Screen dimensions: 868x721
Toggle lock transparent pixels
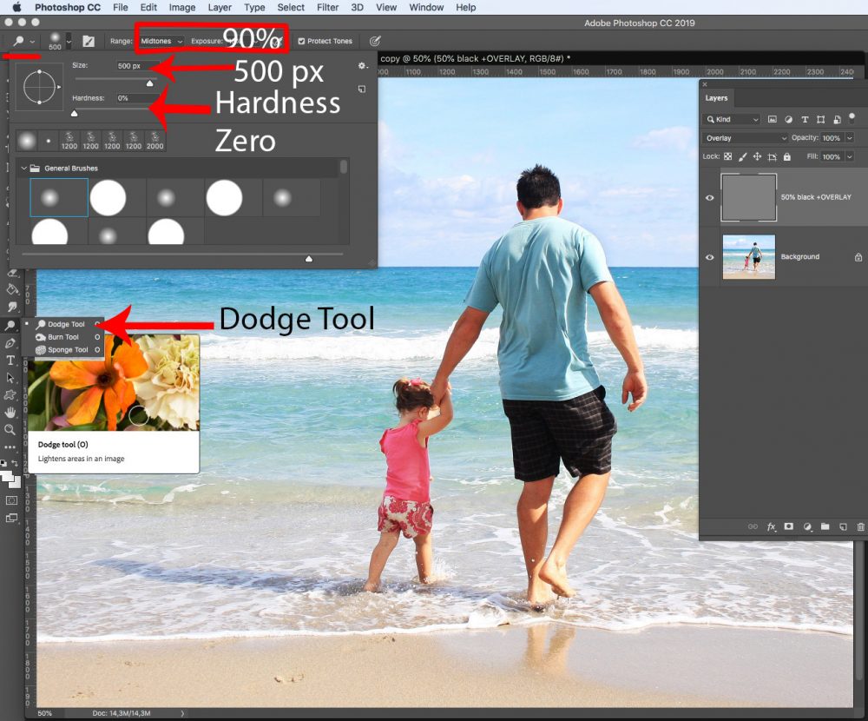[x=728, y=157]
